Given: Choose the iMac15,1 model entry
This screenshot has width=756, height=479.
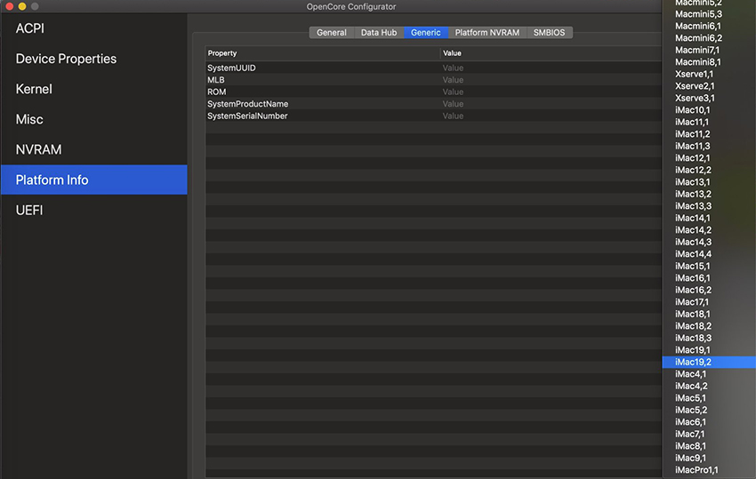Looking at the screenshot, I should pyautogui.click(x=709, y=267).
